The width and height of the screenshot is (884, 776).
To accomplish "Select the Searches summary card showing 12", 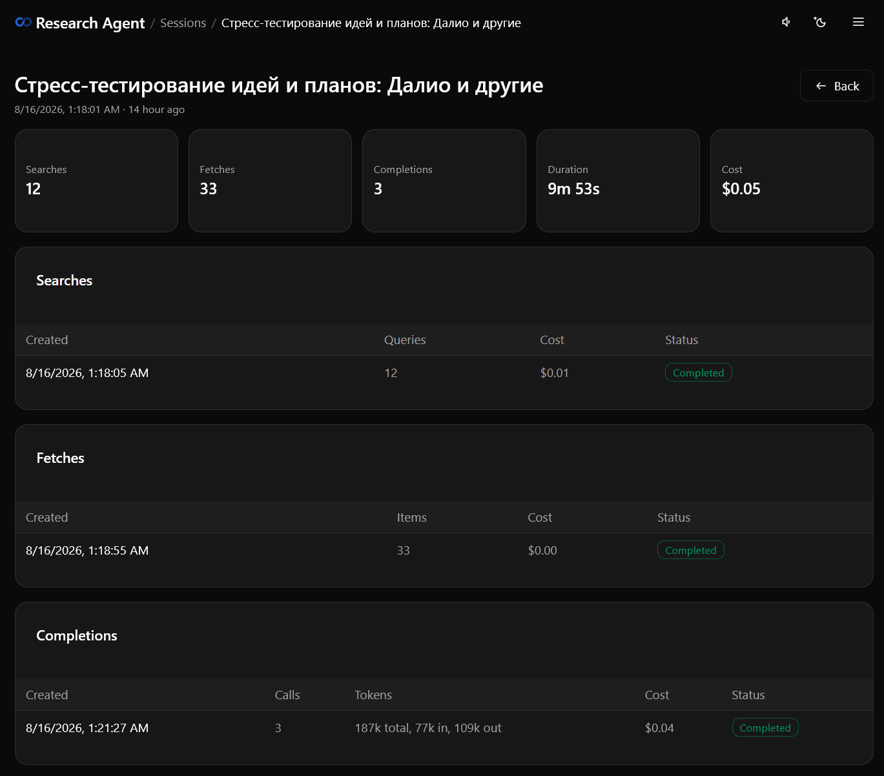I will (96, 181).
